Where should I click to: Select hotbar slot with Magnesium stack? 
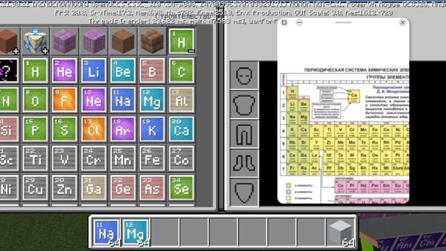click(x=135, y=232)
